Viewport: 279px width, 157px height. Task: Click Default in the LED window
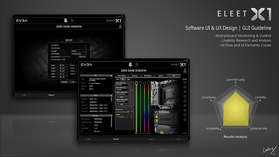click(x=116, y=139)
